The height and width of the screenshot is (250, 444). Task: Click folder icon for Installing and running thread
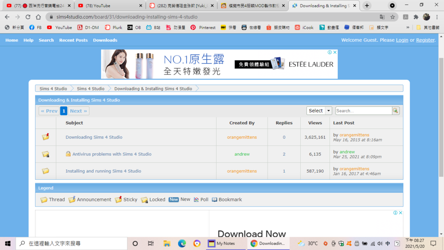46,171
